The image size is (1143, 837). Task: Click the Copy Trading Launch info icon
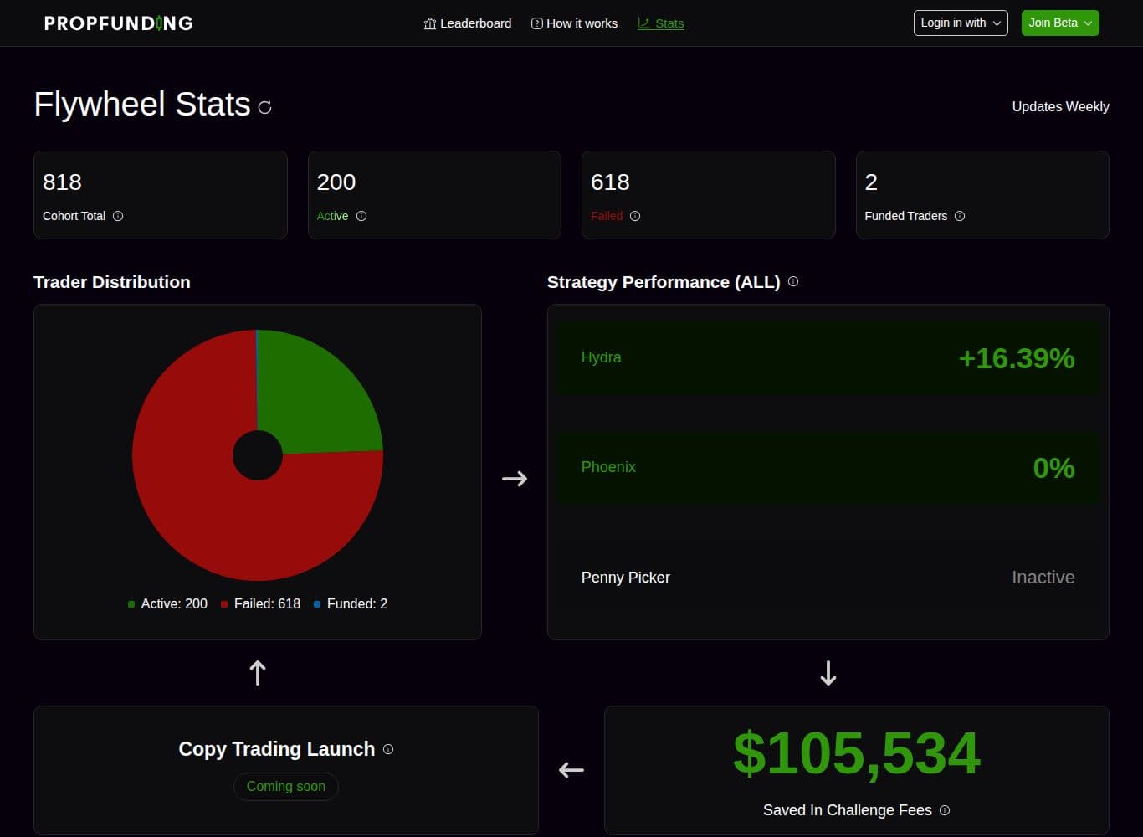click(388, 749)
